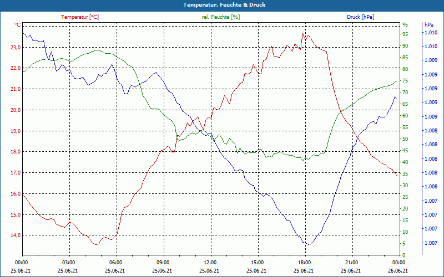Click the '90' humidity axis tick
The width and height of the screenshot is (444, 277).
[405, 46]
